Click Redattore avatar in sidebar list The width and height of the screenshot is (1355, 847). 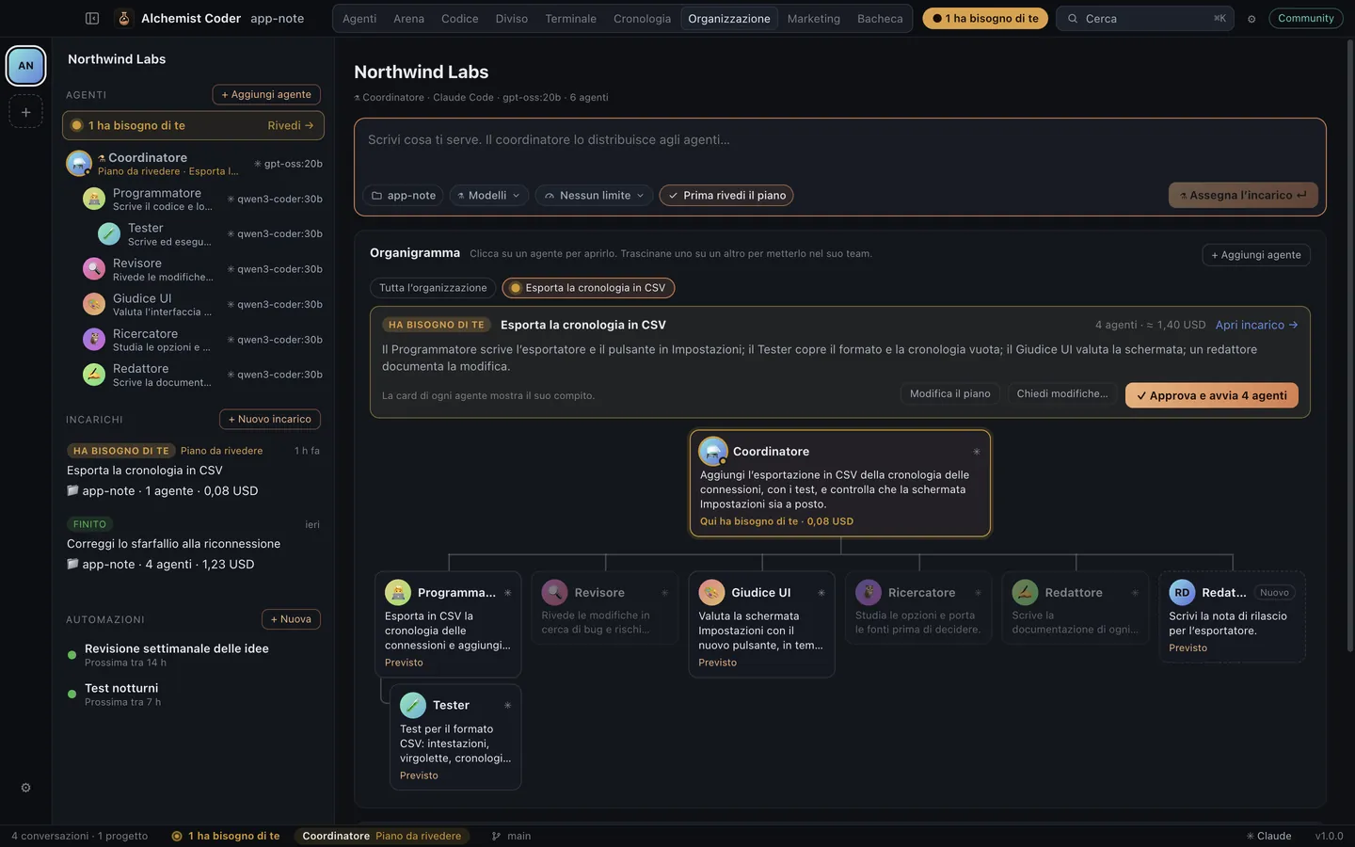(x=94, y=375)
